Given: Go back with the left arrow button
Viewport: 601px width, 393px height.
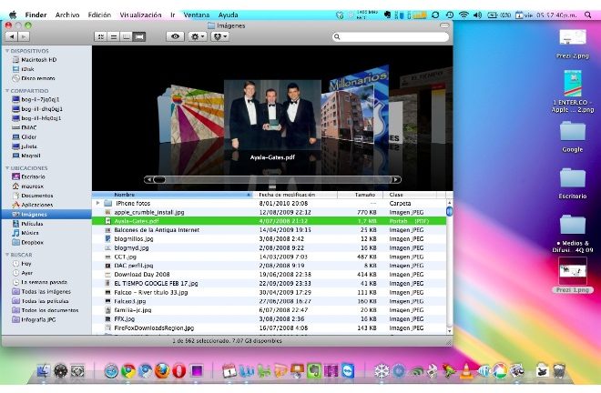Looking at the screenshot, I should pos(12,36).
